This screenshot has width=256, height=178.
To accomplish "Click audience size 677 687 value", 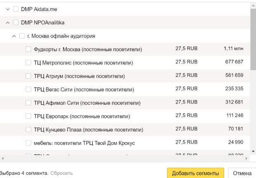I will click(234, 62).
